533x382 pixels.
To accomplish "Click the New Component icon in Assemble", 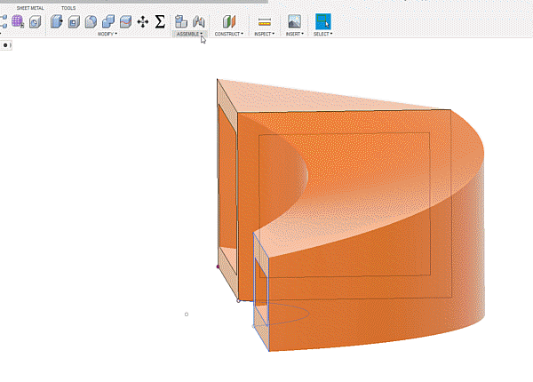I will pos(181,21).
